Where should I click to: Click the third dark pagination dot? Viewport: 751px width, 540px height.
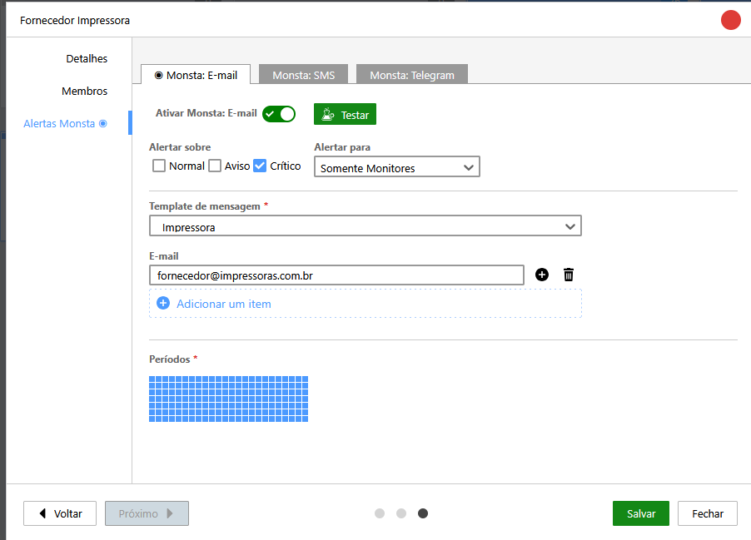(423, 513)
